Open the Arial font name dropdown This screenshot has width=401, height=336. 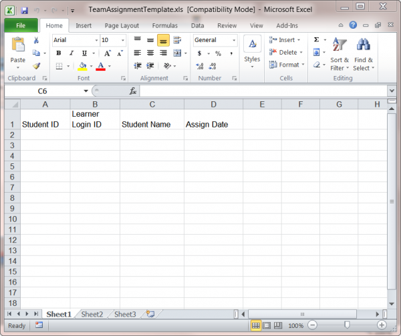pos(96,40)
